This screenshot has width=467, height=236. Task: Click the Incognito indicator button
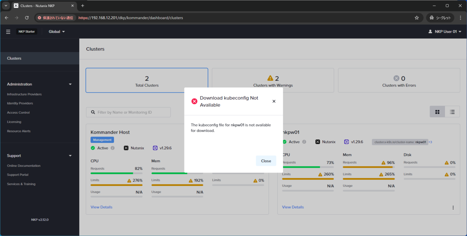440,18
